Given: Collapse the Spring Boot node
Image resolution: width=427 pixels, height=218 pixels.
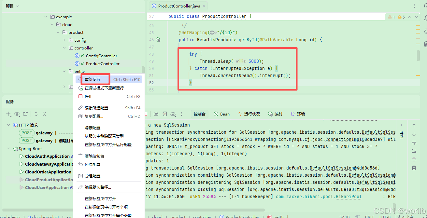Looking at the screenshot, I should (8, 148).
